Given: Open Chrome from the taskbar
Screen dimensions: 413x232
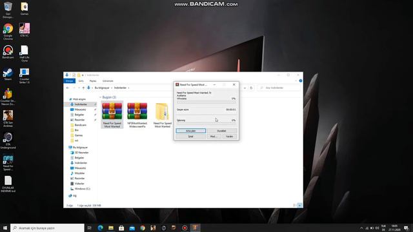Looking at the screenshot, I should tap(143, 227).
